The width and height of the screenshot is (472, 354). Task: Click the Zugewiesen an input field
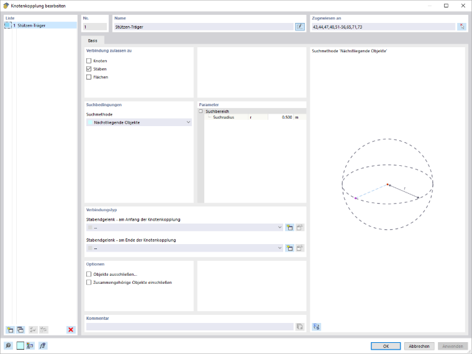(x=384, y=27)
